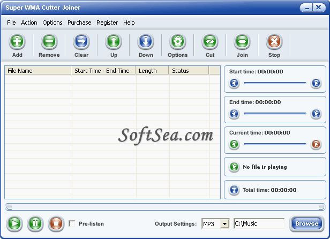330x239 pixels.
Task: Open the File menu
Action: pyautogui.click(x=11, y=23)
